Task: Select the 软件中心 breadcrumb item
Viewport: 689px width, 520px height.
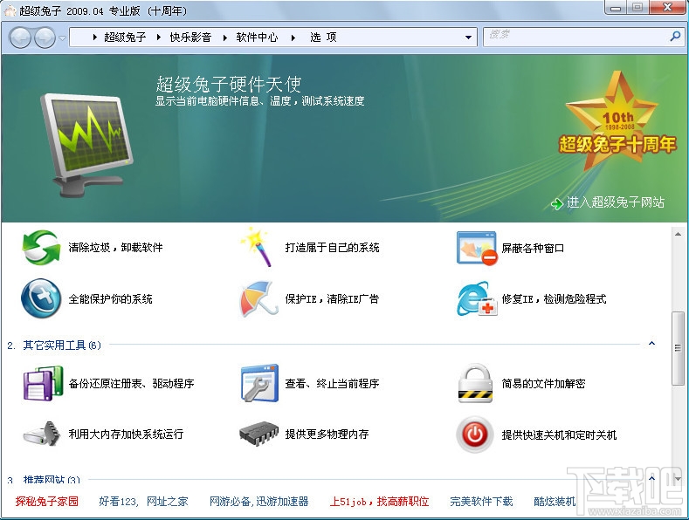Action: [x=257, y=38]
